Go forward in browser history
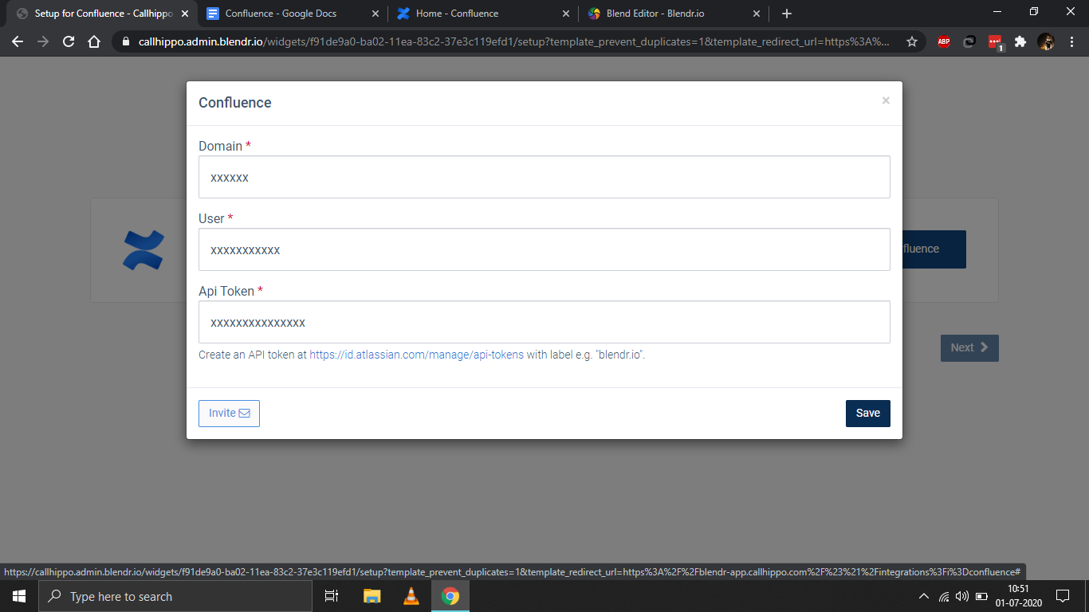The image size is (1089, 612). (x=43, y=41)
